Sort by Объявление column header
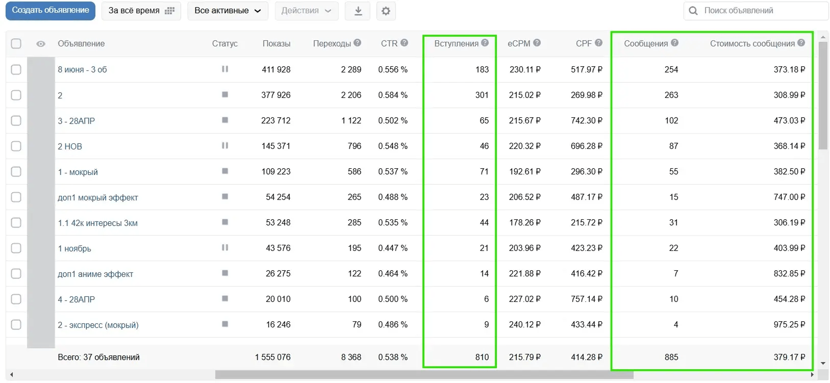The width and height of the screenshot is (830, 383). point(81,43)
